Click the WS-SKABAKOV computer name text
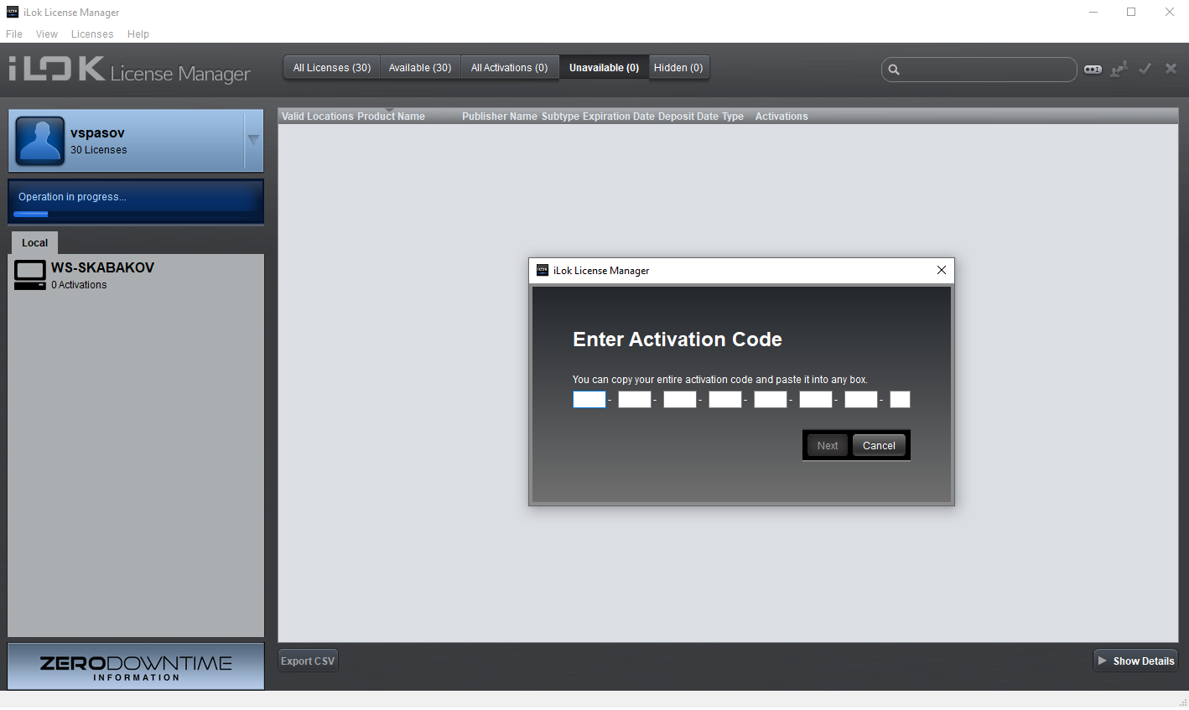This screenshot has width=1189, height=710. tap(103, 267)
